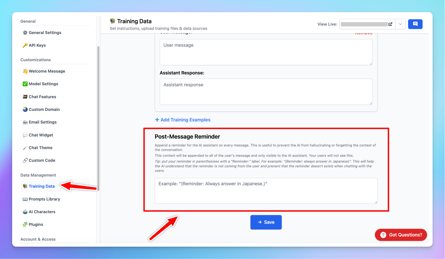Viewport: 445px width, 259px height.
Task: Click the Welcome Message waving hand icon
Action: (x=25, y=71)
